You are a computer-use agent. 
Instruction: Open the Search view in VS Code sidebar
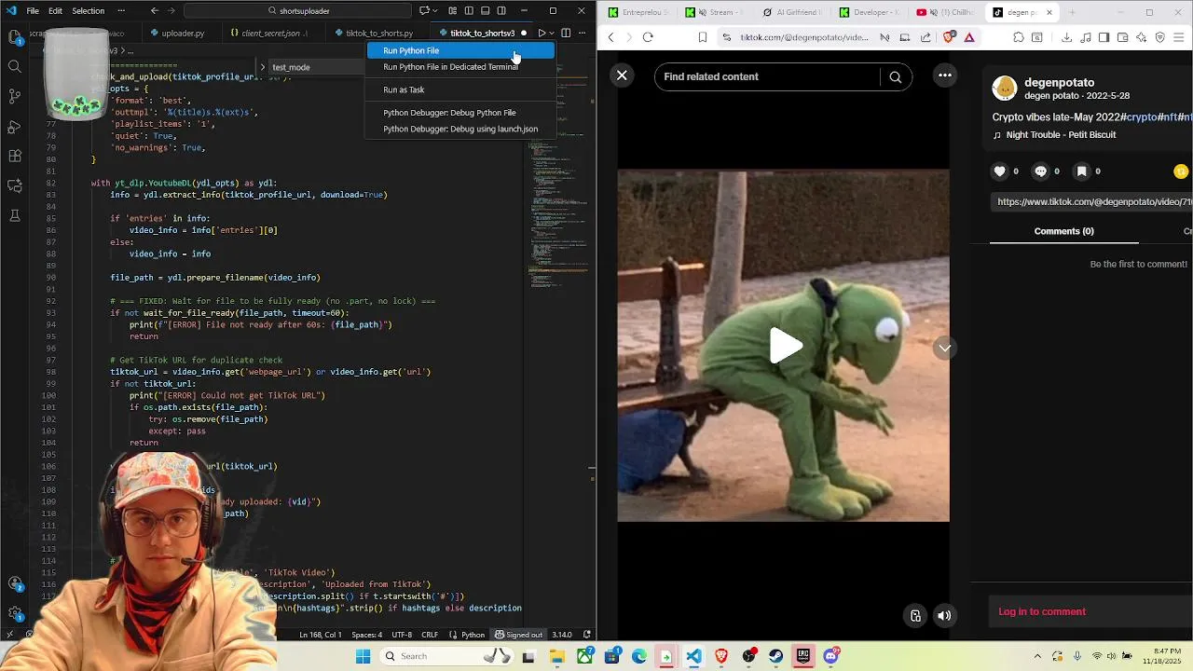click(x=15, y=66)
